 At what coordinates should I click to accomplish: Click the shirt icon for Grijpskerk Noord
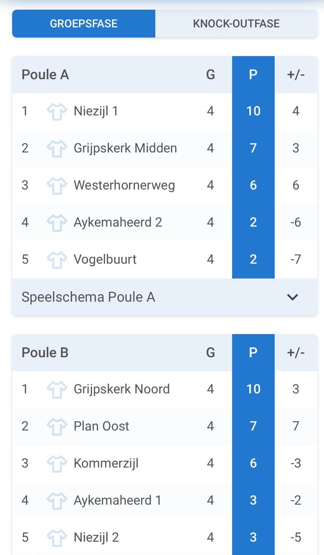[x=56, y=390]
